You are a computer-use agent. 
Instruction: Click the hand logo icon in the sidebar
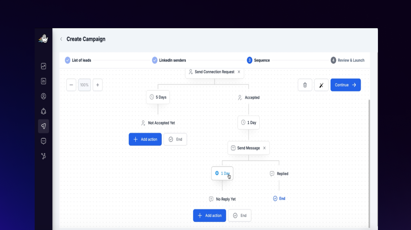coord(43,38)
